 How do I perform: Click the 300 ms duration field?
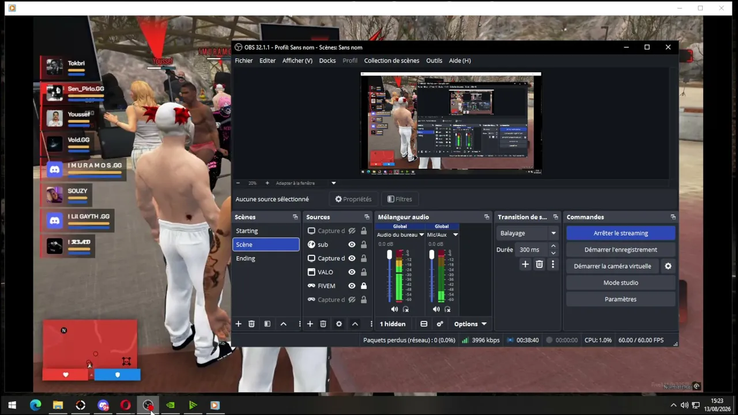[531, 250]
